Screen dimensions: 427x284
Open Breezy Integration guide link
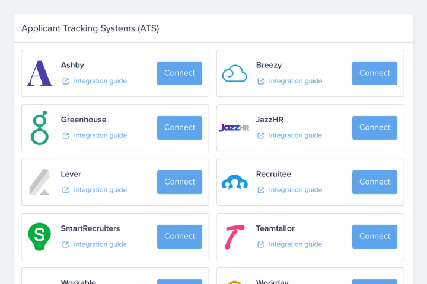295,81
